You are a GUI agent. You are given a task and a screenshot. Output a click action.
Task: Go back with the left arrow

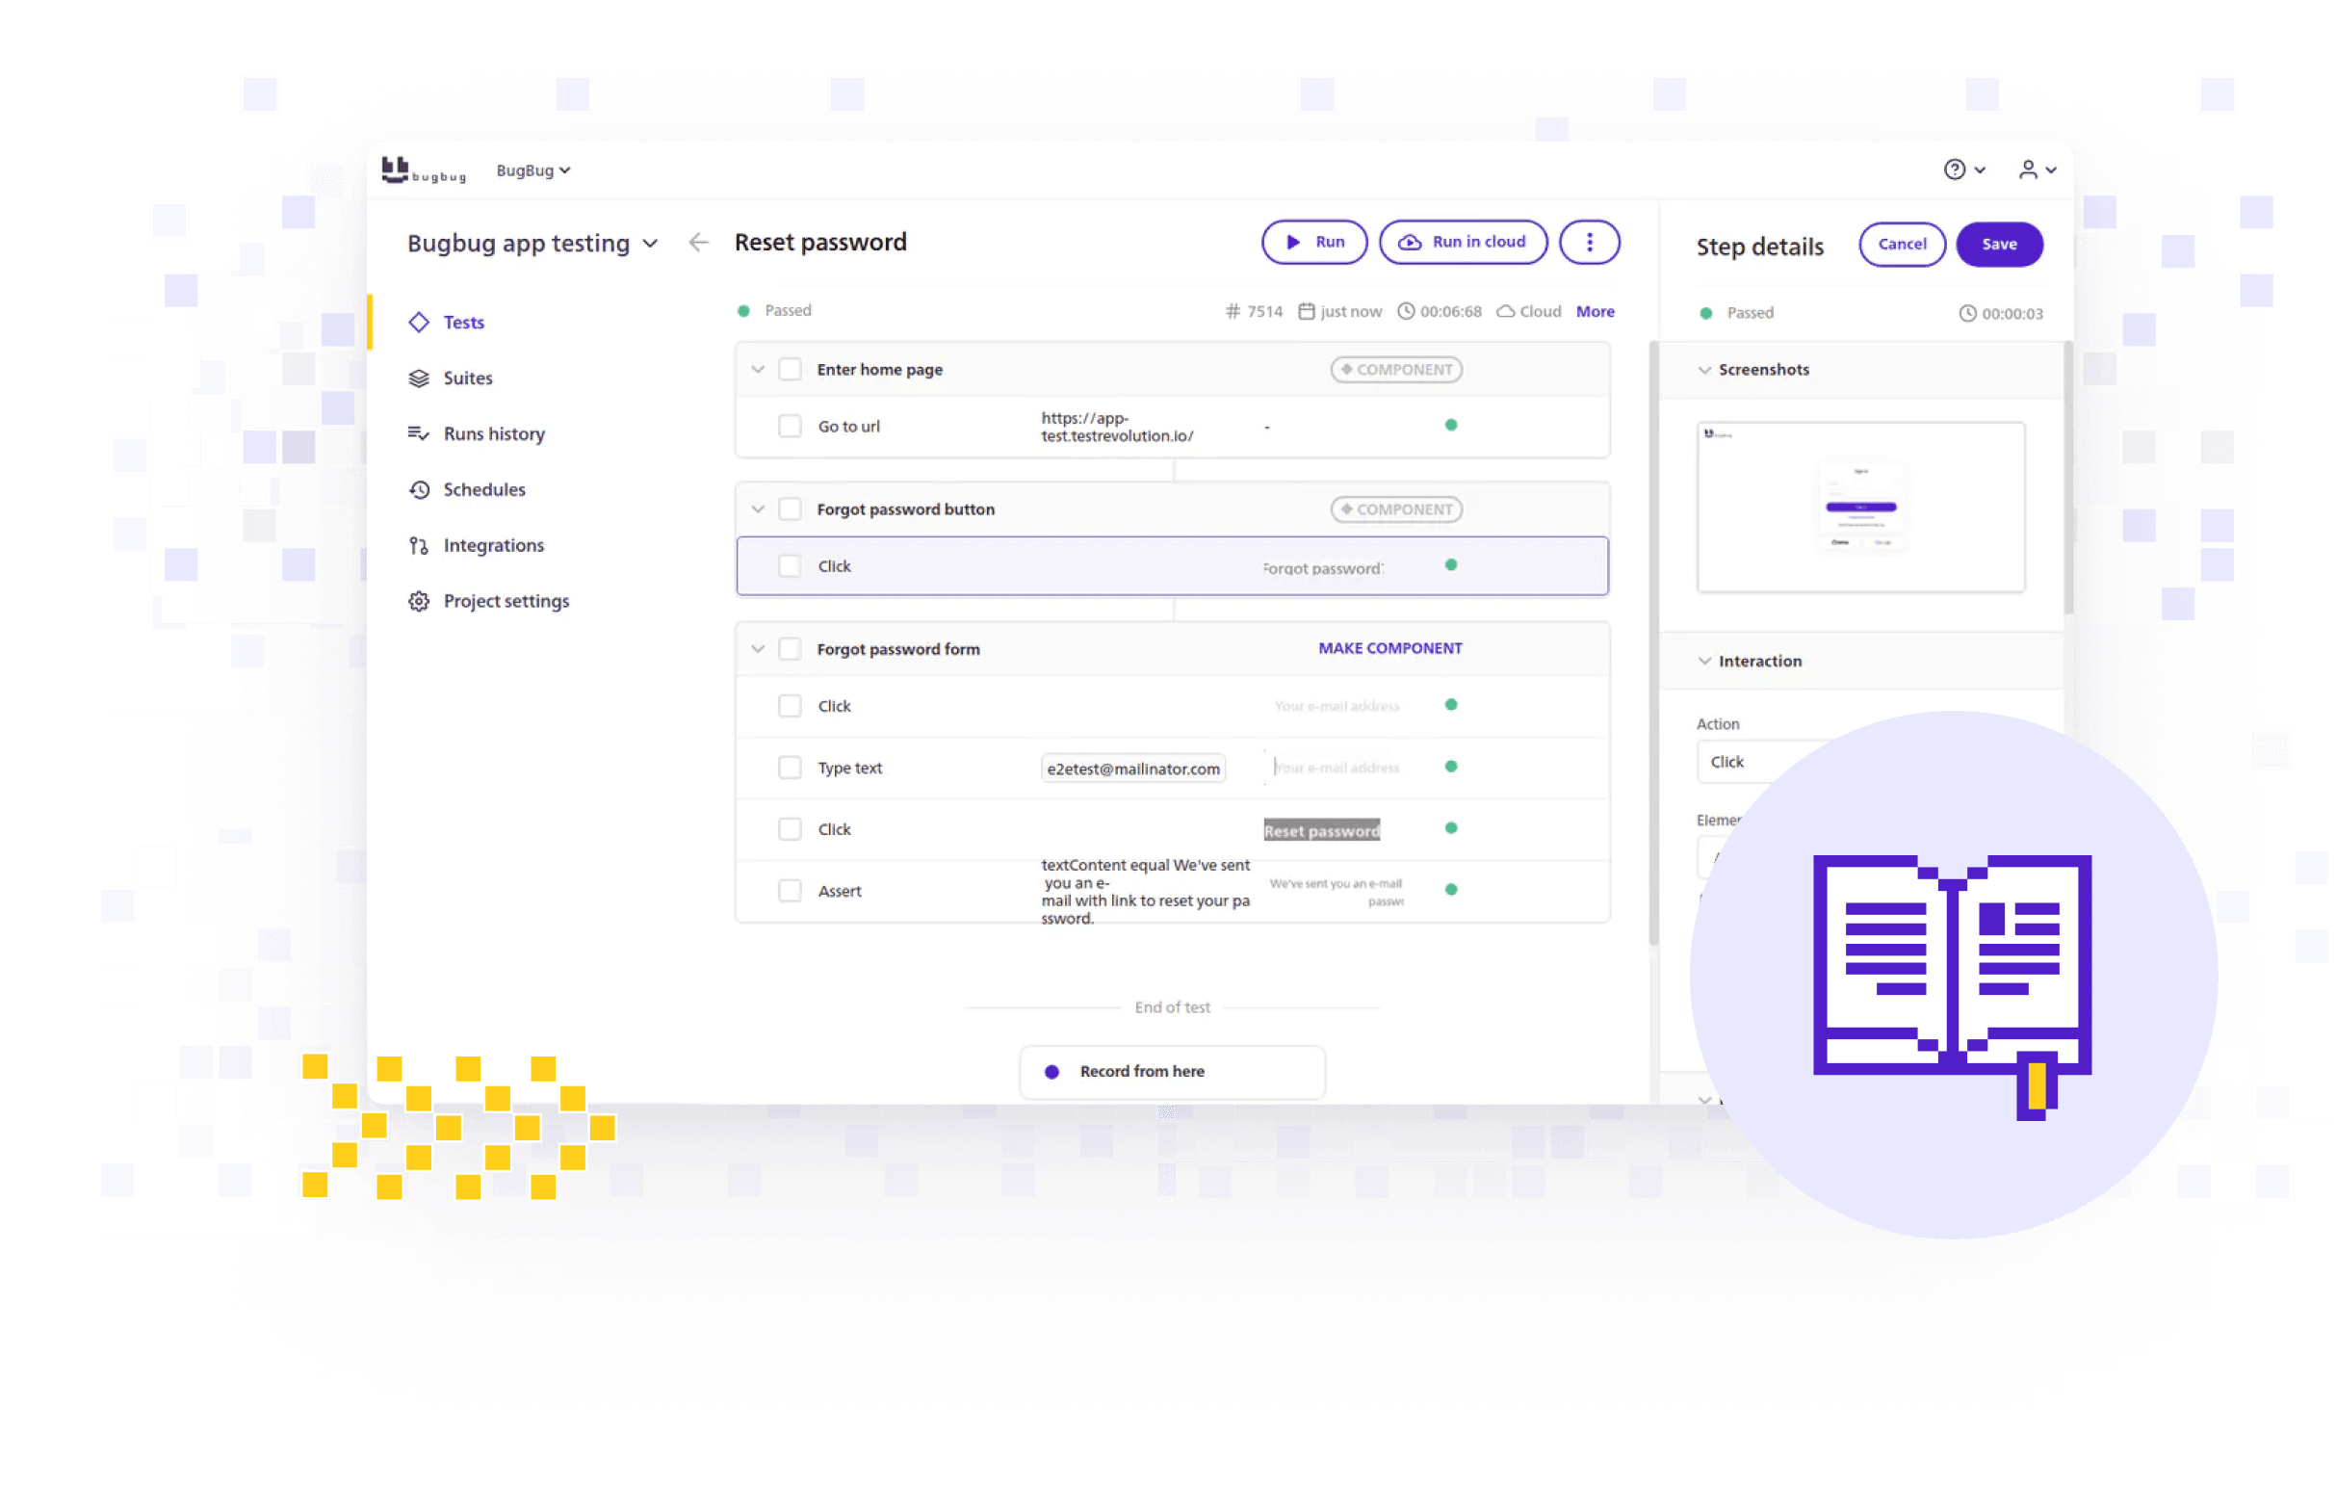(x=698, y=243)
